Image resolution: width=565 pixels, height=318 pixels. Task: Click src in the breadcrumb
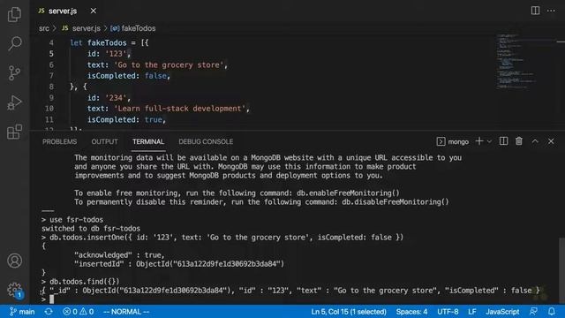(x=44, y=28)
